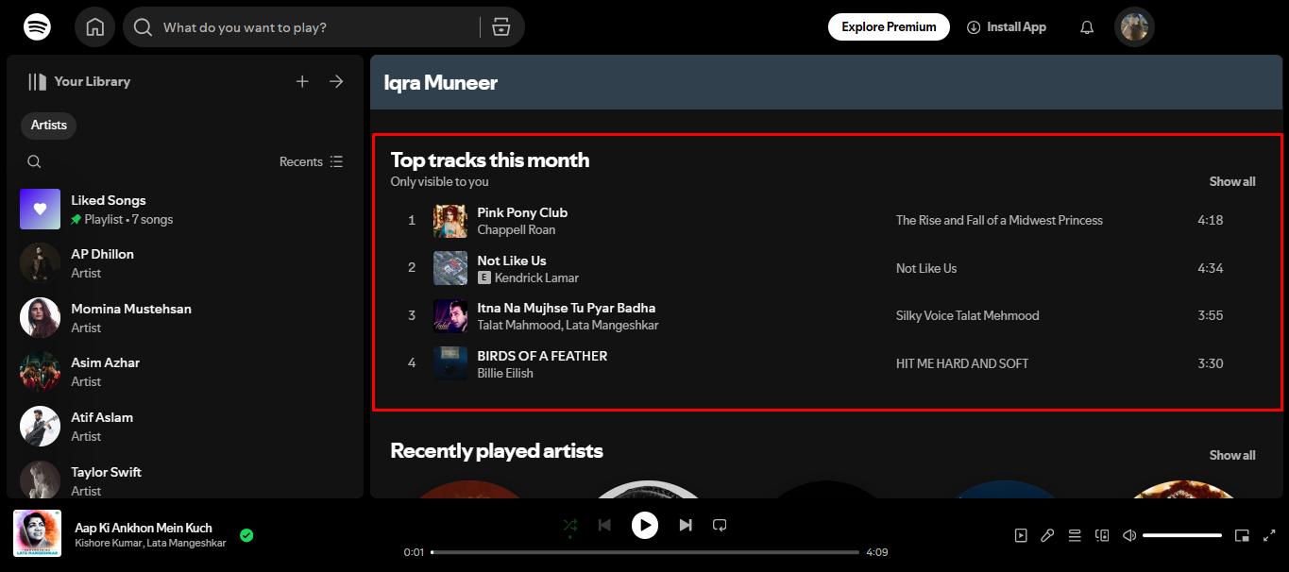Mute the volume
The height and width of the screenshot is (572, 1289).
coord(1128,535)
